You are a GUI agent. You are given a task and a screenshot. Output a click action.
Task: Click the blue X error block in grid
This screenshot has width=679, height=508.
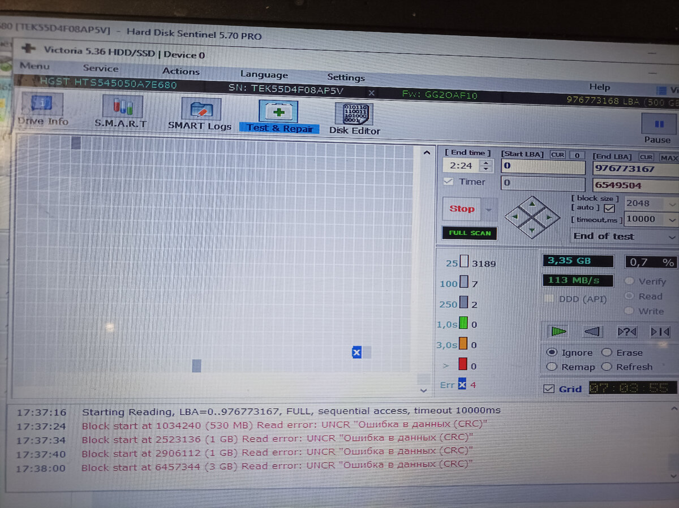pos(356,353)
